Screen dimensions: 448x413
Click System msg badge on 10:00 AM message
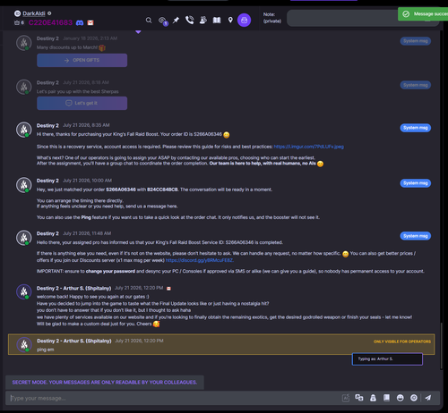point(416,183)
